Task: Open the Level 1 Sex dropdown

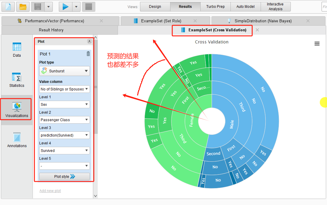Action: (65, 104)
